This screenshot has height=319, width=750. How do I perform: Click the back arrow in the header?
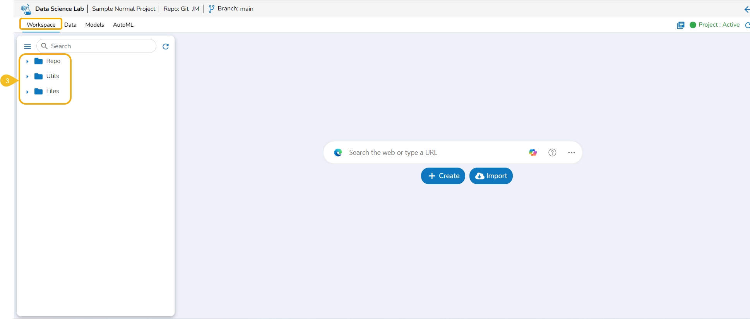tap(747, 9)
